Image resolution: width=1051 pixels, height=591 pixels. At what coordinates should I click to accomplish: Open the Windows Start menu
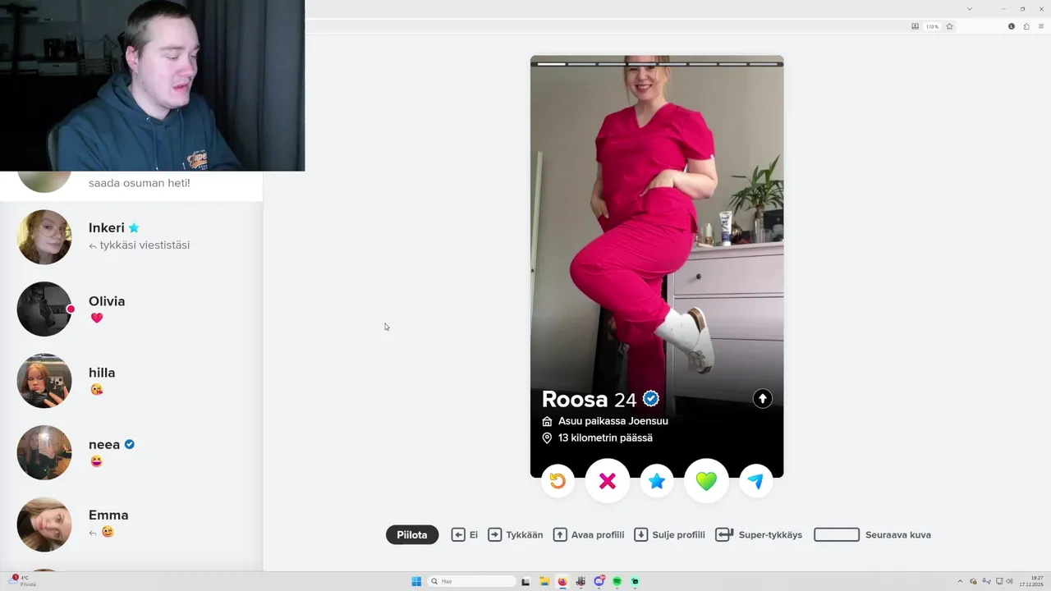[x=416, y=581]
